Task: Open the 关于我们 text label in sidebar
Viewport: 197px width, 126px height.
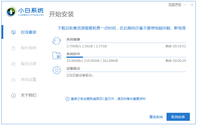Action: coord(28,95)
